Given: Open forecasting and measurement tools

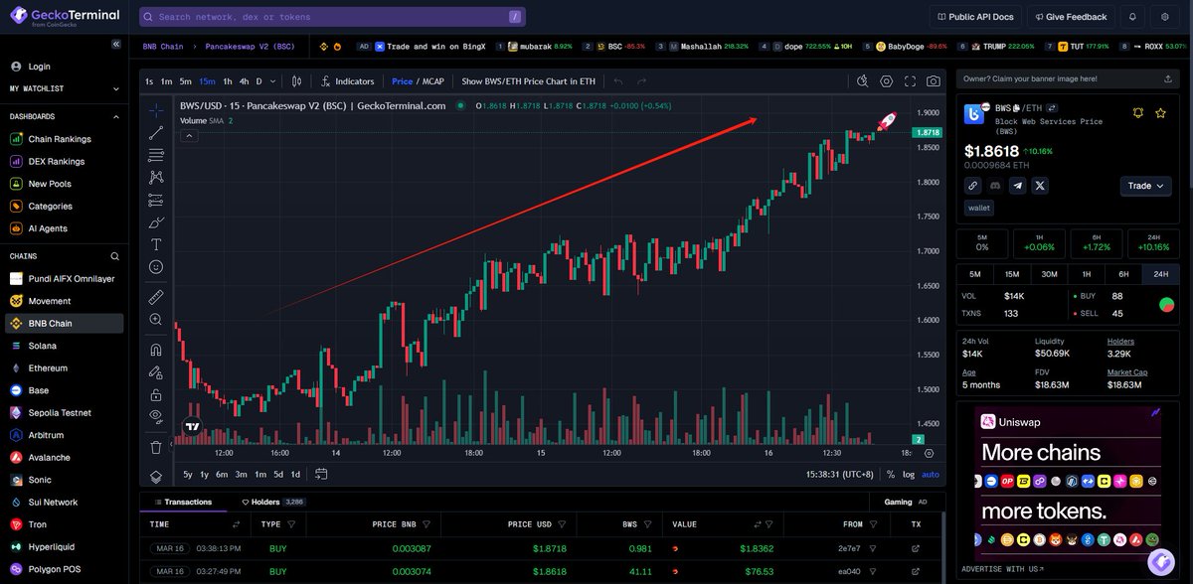Looking at the screenshot, I should (156, 200).
